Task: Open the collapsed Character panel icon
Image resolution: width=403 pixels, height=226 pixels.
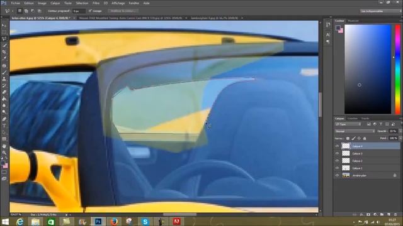Action: 328,35
